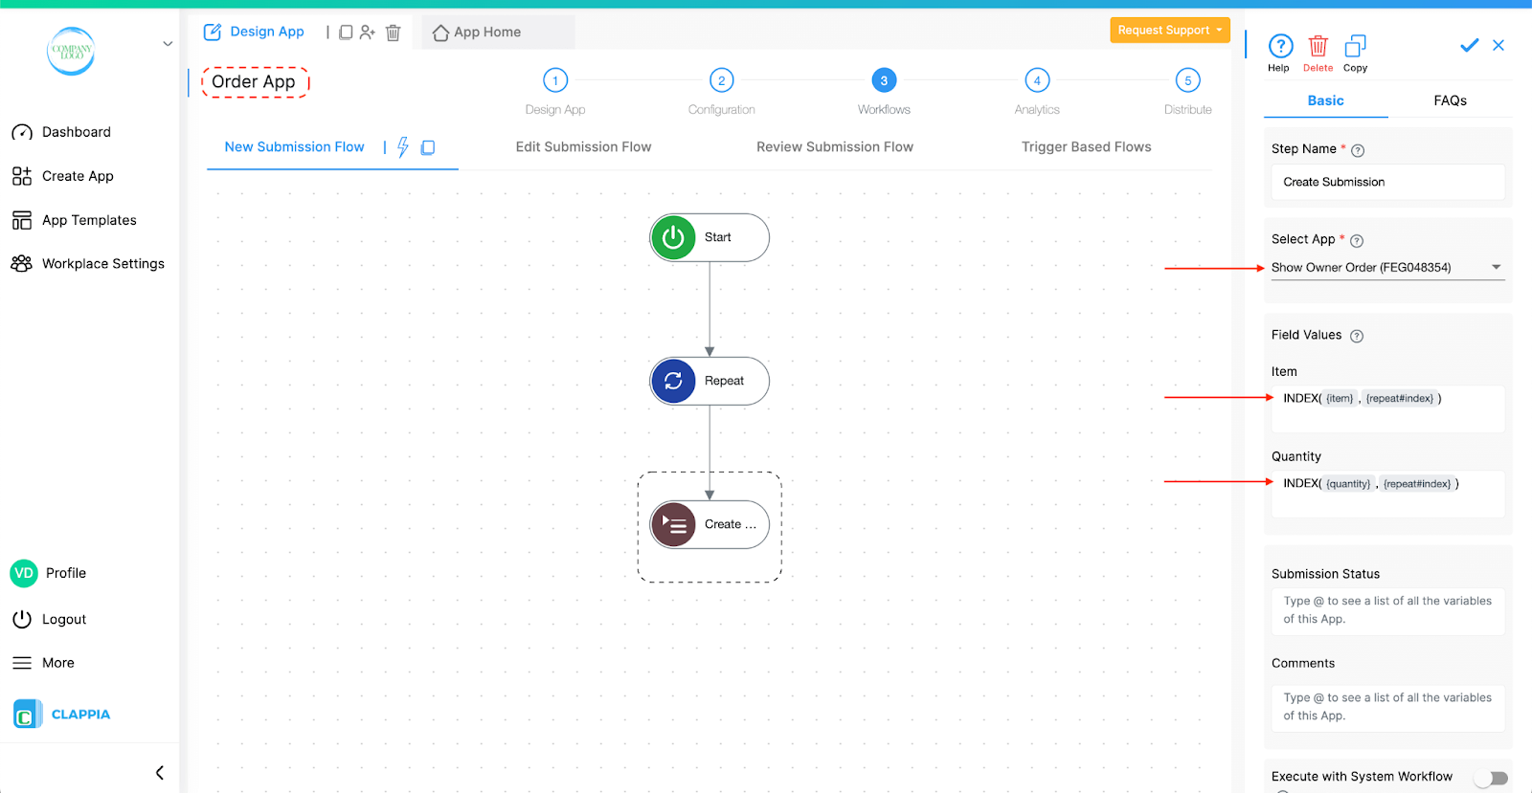The height and width of the screenshot is (793, 1532).
Task: Click the Delete step trash icon
Action: point(1318,46)
